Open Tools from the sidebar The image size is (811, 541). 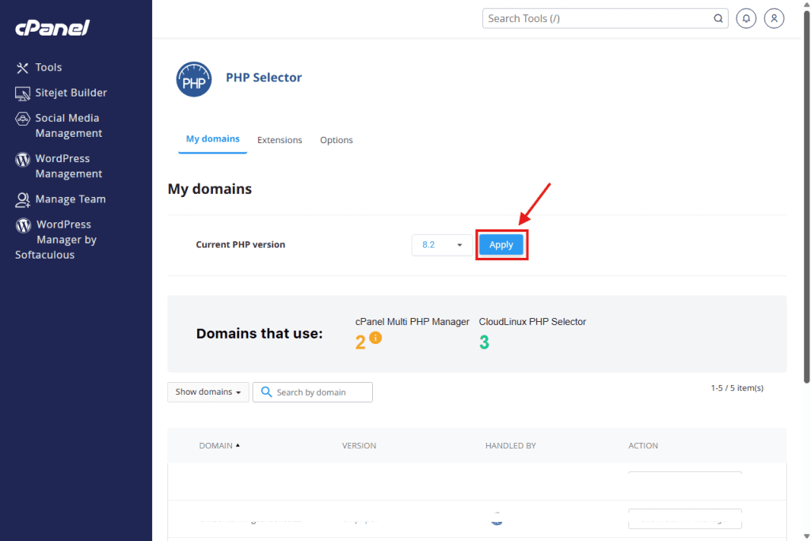click(x=48, y=68)
